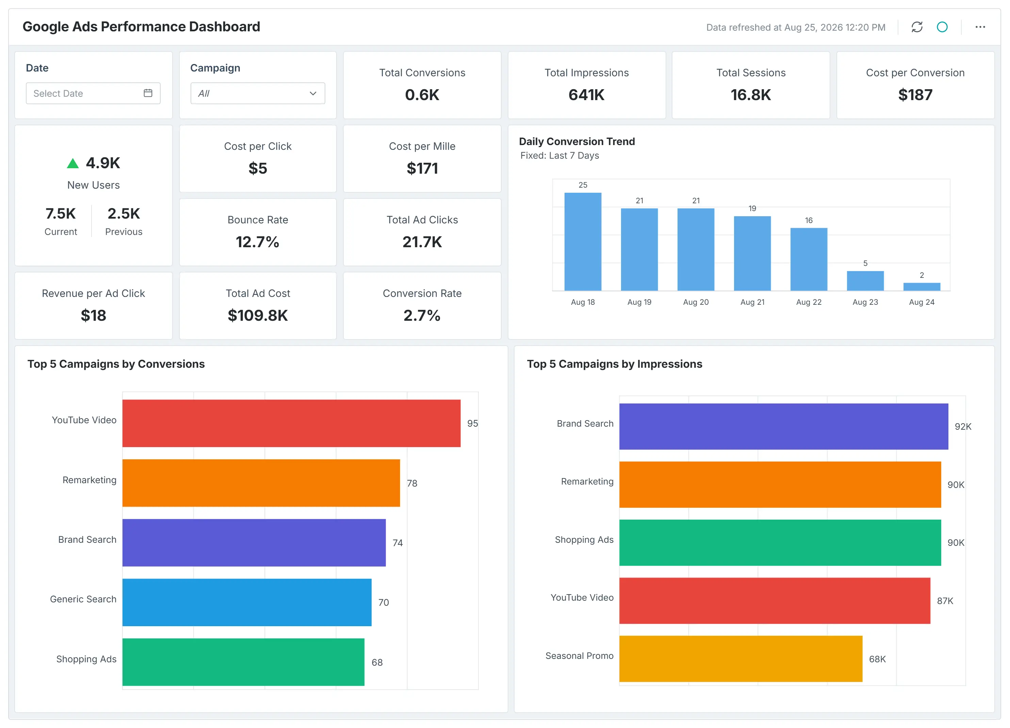Click the 'Fixed: Last 7 Days' subtitle
The height and width of the screenshot is (728, 1010).
coord(559,156)
